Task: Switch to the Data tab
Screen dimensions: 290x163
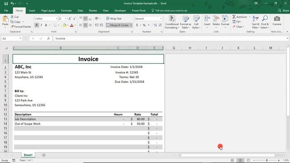Action: click(80, 10)
